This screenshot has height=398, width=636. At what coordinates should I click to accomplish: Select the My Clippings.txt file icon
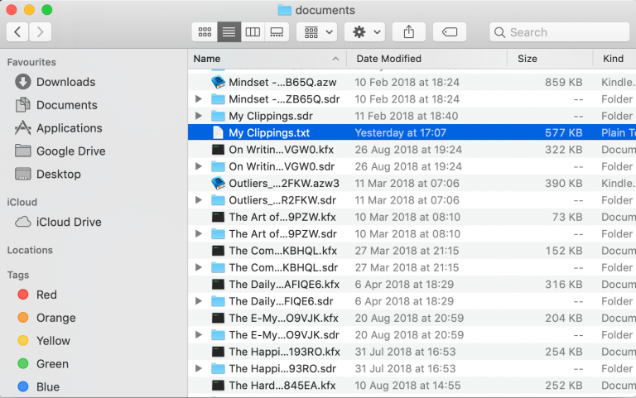click(219, 132)
